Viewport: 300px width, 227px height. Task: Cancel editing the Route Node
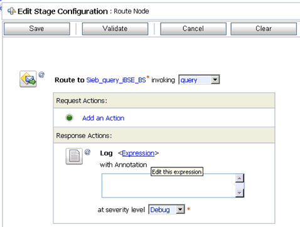193,29
